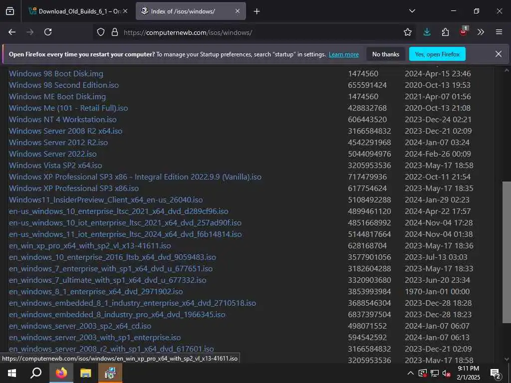Open Windows NT 4 Workstation.iso link
511x383 pixels.
[62, 120]
